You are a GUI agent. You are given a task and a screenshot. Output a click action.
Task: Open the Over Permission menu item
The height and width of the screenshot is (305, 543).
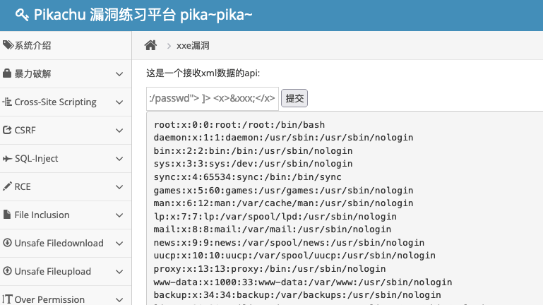pos(66,297)
